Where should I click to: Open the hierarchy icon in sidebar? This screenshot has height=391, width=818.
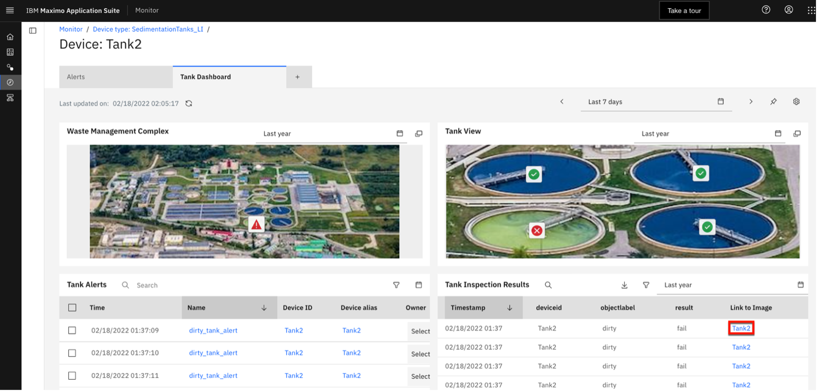pyautogui.click(x=10, y=97)
